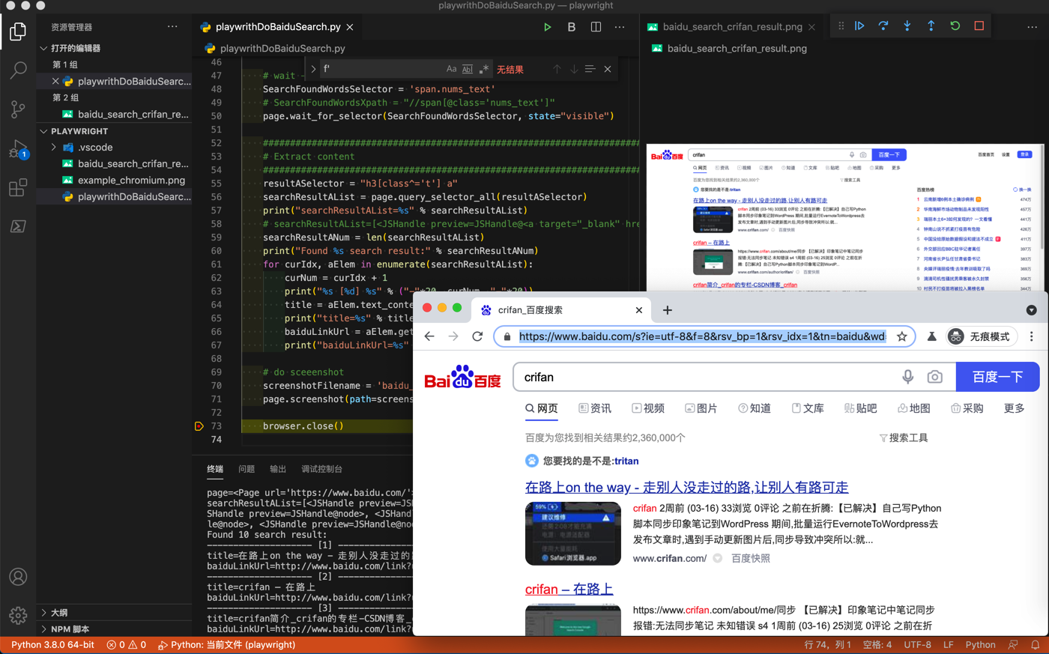Viewport: 1049px width, 654px height.
Task: Click Step Into in the debug toolbar
Action: pyautogui.click(x=907, y=25)
